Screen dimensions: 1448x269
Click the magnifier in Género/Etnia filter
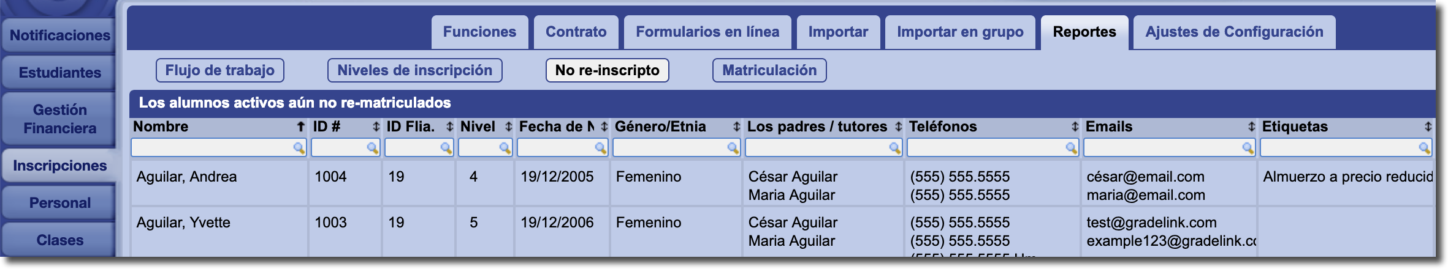pyautogui.click(x=733, y=148)
